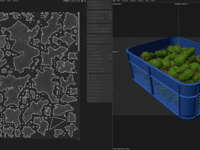Open the UV Unwrap options gear
200x150 pixels.
110,15
